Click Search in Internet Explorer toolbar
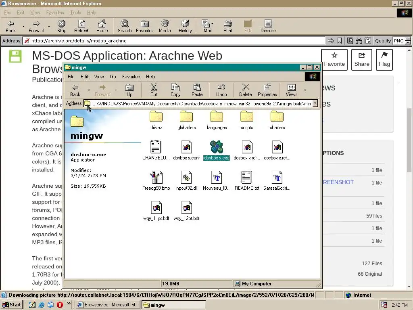413x310 pixels. tap(125, 26)
